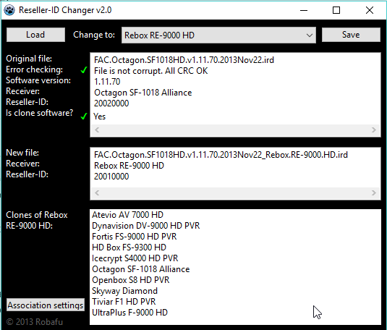387x330 pixels.
Task: Click the green checkmark beside clone software
Action: 84,116
